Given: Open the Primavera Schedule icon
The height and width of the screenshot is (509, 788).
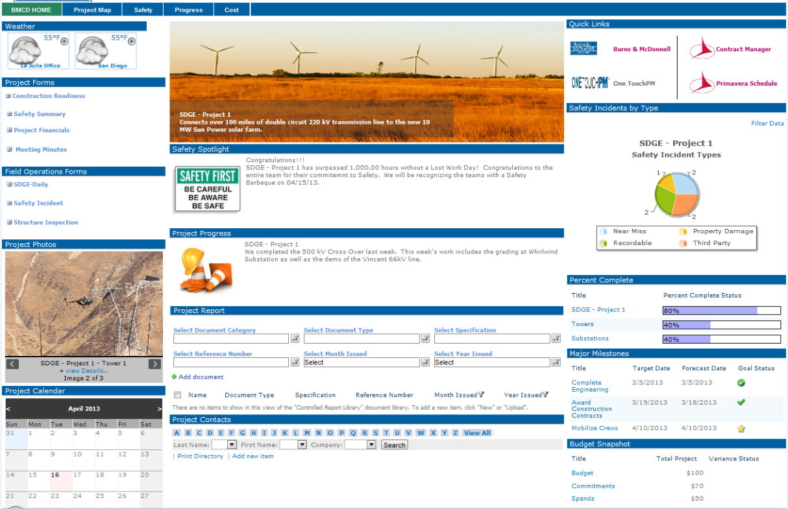Looking at the screenshot, I should (702, 83).
